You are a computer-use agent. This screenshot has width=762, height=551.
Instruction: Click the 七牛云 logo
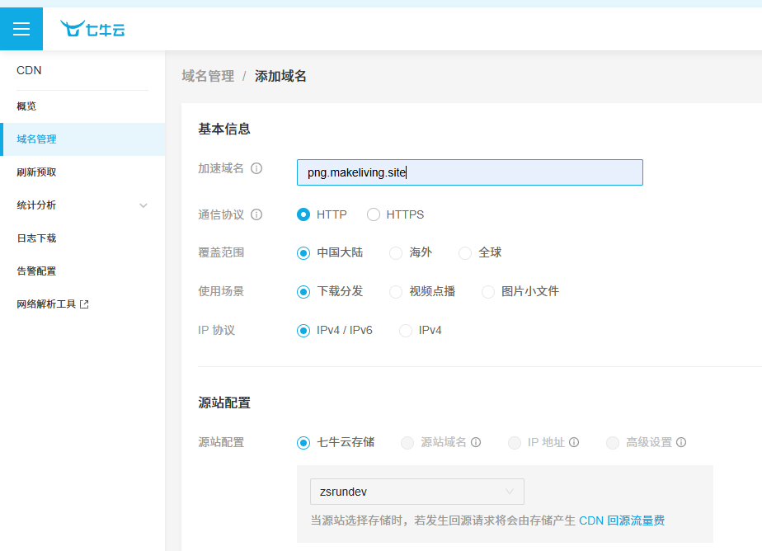point(92,27)
